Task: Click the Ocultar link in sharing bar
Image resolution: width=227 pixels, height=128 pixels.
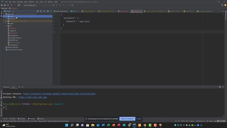Action: pos(139,119)
